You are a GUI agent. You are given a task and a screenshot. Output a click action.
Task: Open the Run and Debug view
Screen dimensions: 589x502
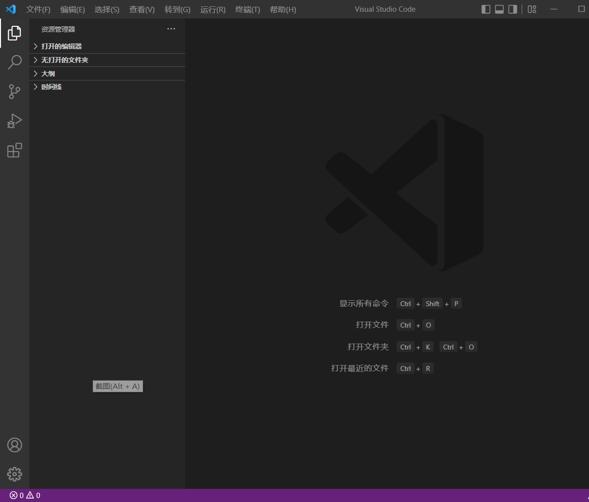pos(15,121)
